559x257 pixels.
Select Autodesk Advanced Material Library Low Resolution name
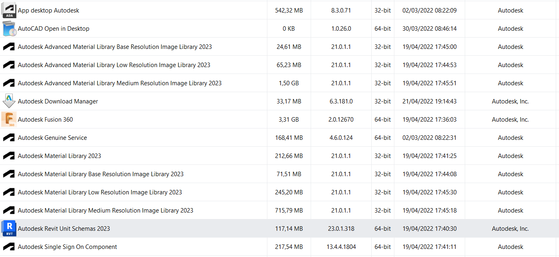click(114, 65)
